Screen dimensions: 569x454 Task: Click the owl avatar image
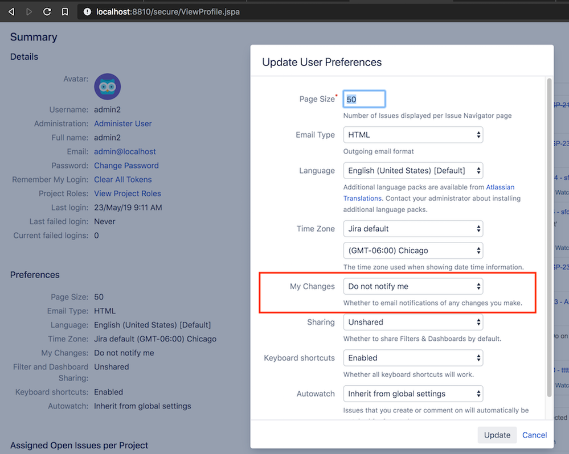108,86
